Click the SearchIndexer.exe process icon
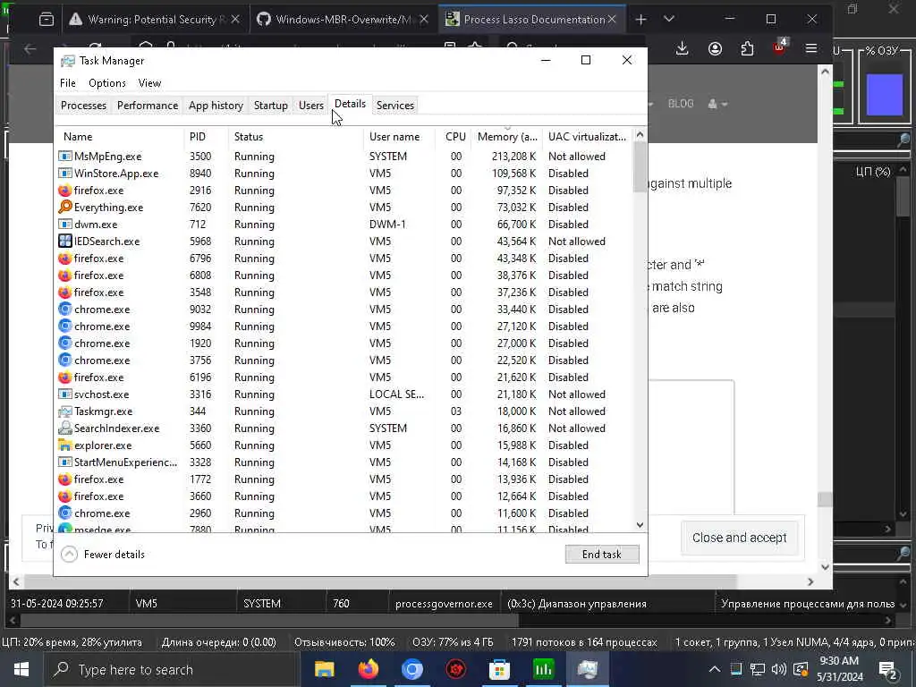The image size is (916, 687). pyautogui.click(x=64, y=428)
